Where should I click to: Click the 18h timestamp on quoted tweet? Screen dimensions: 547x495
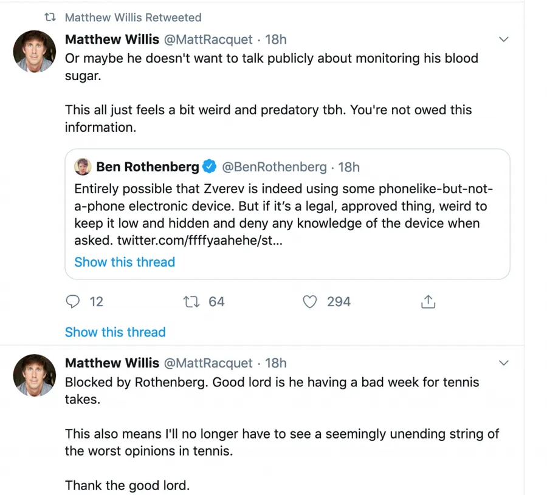[349, 166]
